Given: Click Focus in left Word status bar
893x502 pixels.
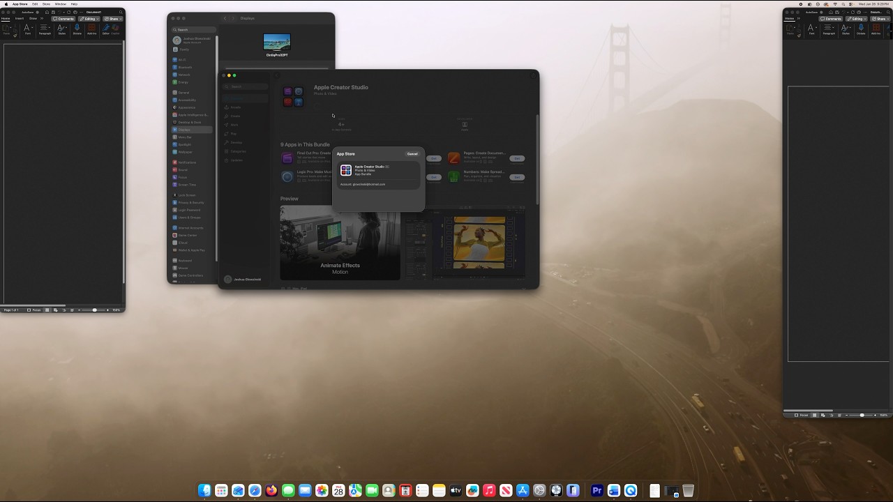Looking at the screenshot, I should point(35,310).
